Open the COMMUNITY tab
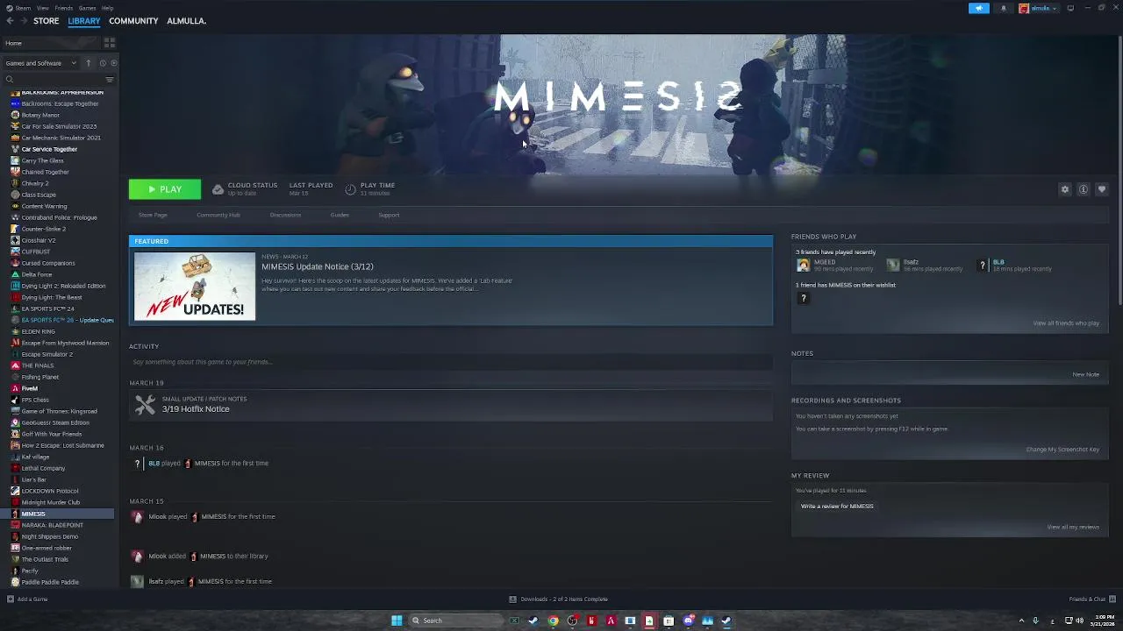This screenshot has width=1123, height=631. coord(133,21)
